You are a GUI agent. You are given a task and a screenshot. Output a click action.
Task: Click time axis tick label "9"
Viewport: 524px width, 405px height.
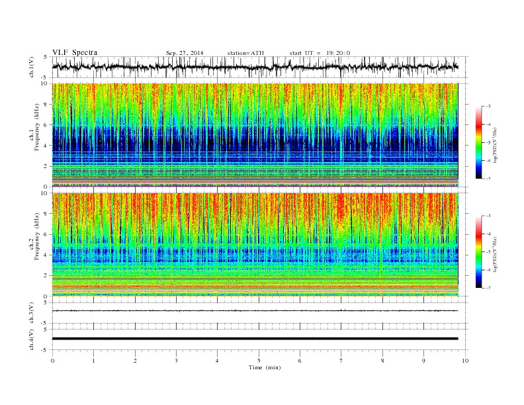pyautogui.click(x=423, y=361)
